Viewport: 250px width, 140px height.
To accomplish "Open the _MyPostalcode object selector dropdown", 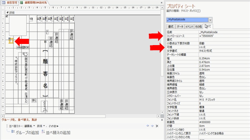I will pyautogui.click(x=210, y=20).
